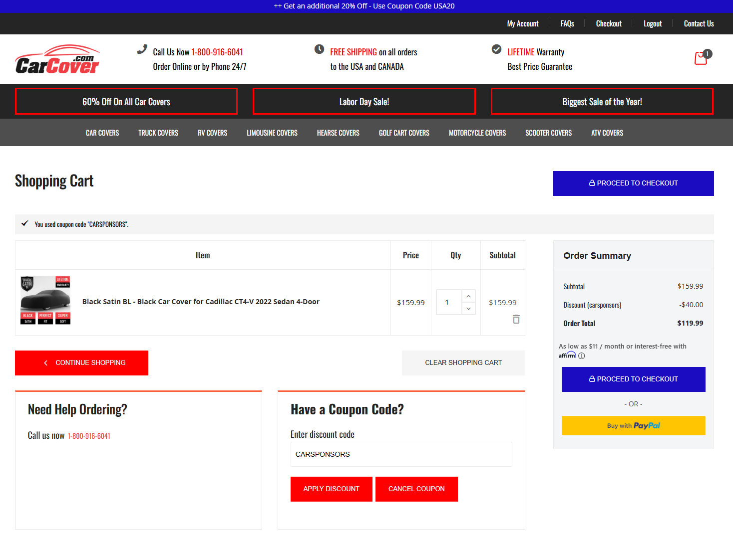The height and width of the screenshot is (539, 733).
Task: Decrease quantity with the down arrow
Action: (468, 309)
